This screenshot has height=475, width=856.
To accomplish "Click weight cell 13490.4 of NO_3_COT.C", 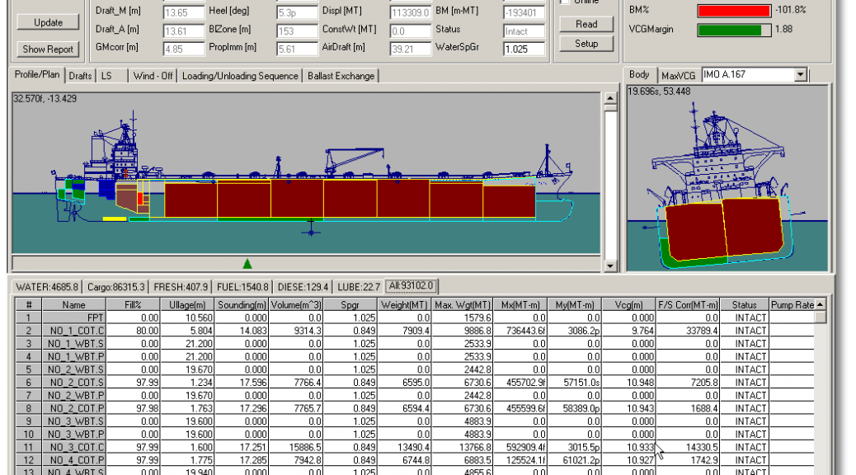I will (x=405, y=447).
